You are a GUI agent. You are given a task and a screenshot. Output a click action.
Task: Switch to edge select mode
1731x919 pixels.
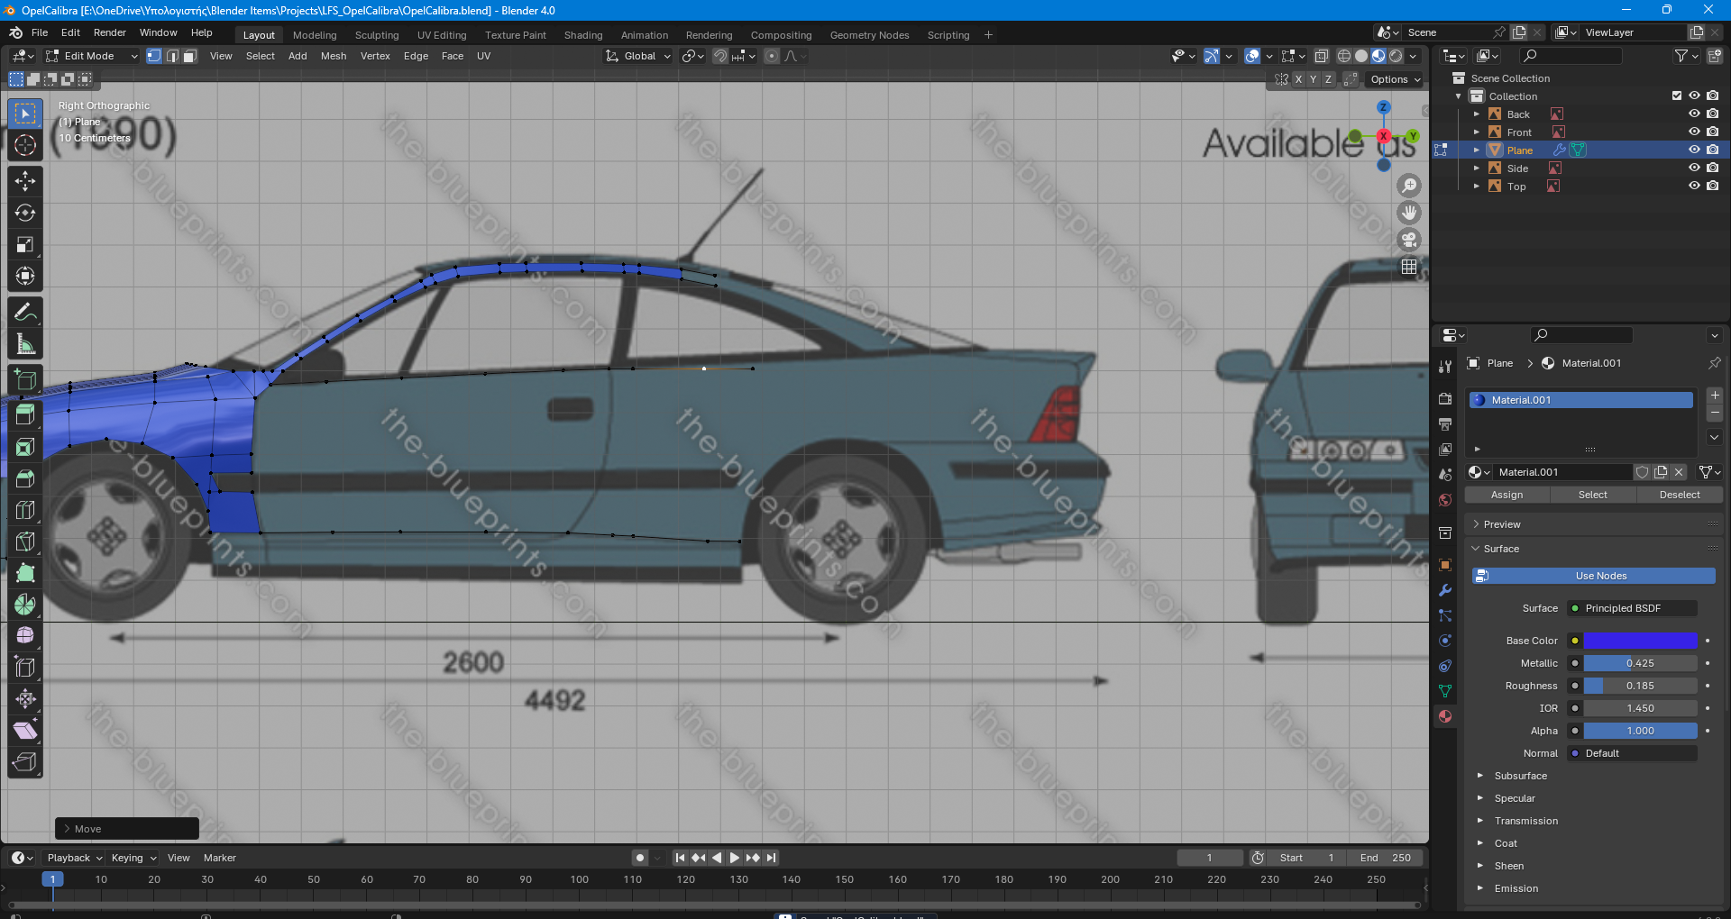(x=172, y=56)
